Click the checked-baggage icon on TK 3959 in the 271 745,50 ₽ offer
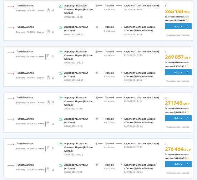Image resolution: width=197 pixels, height=180 pixels. tap(49, 102)
